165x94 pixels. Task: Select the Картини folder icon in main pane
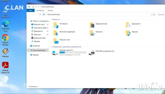click(92, 33)
